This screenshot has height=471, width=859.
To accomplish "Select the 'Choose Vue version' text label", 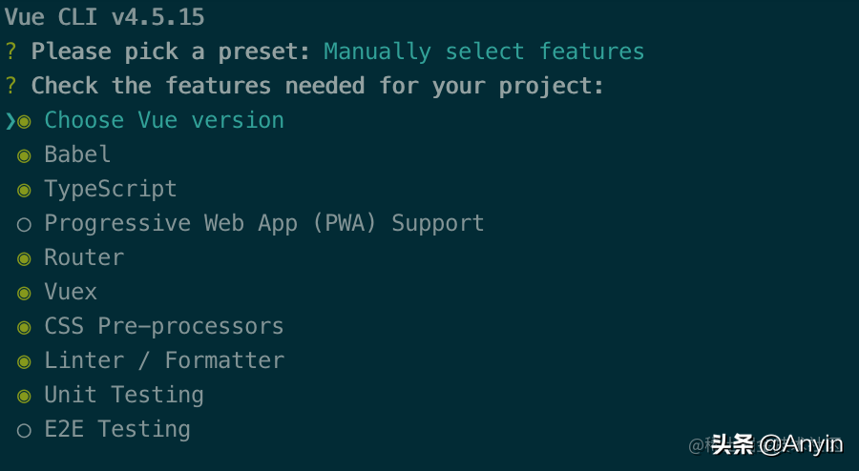I will [x=164, y=120].
